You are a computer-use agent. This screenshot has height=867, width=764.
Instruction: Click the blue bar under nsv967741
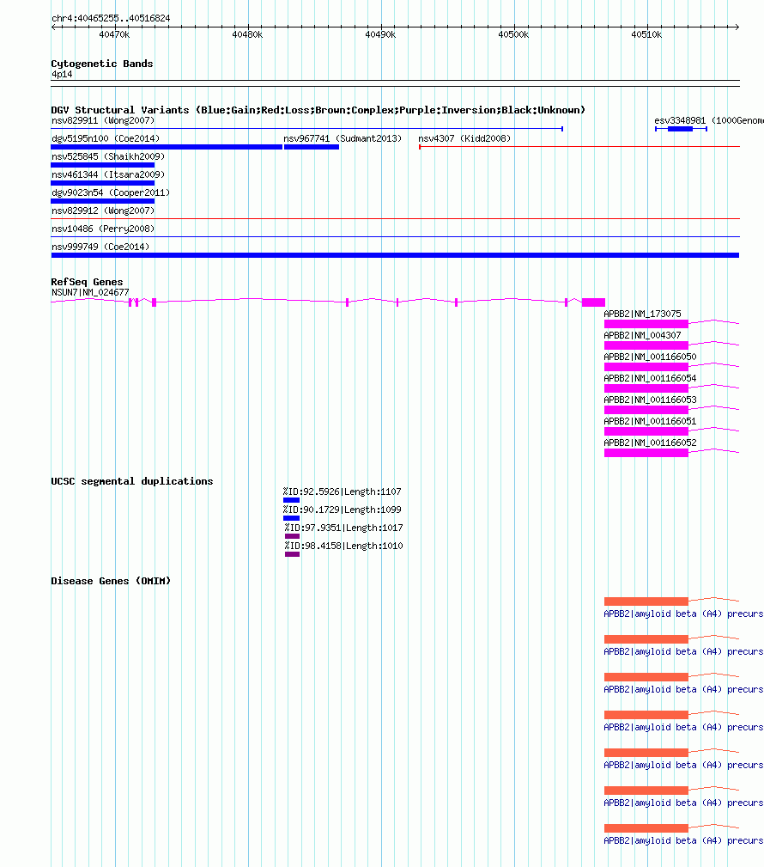tap(312, 147)
